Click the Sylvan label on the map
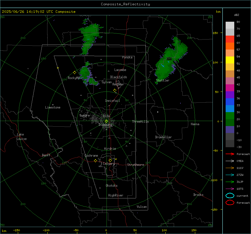 click(107, 82)
